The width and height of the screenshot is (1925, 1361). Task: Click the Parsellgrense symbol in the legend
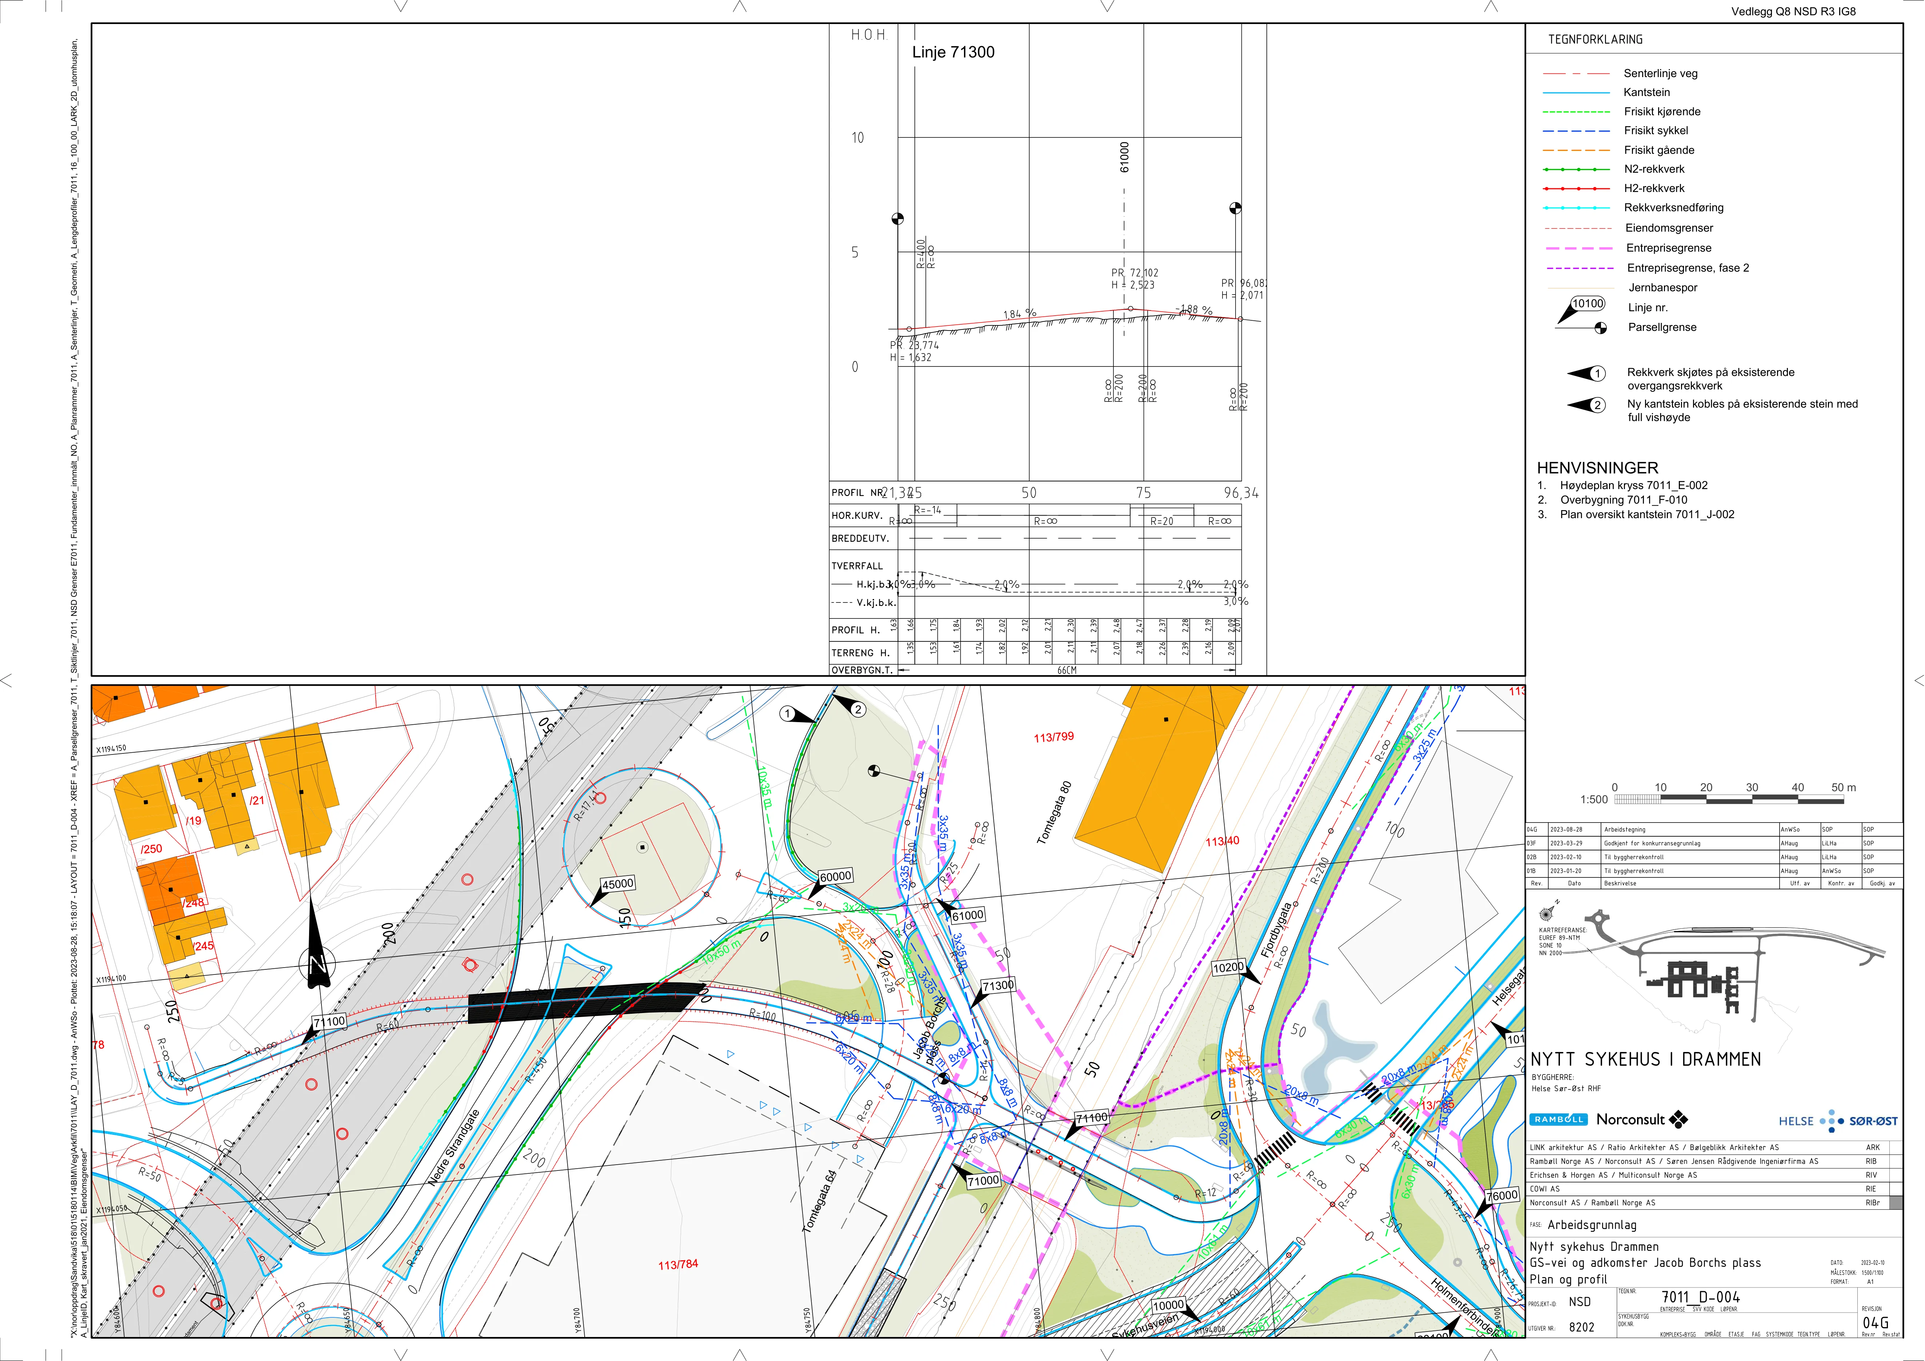pos(1581,328)
